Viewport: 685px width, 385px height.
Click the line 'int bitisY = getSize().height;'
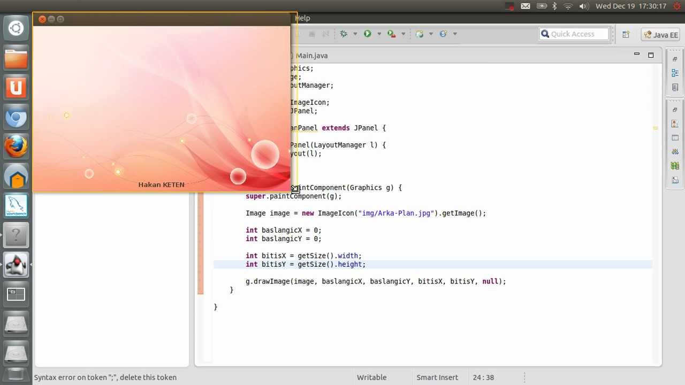[306, 264]
